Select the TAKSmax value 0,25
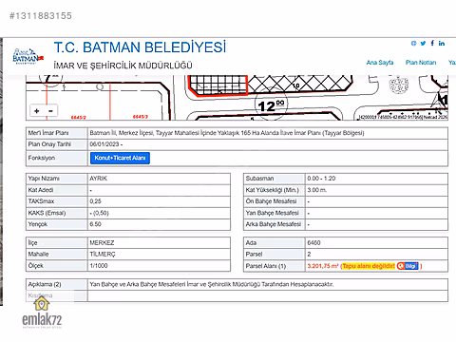This screenshot has width=456, height=342. [95, 201]
